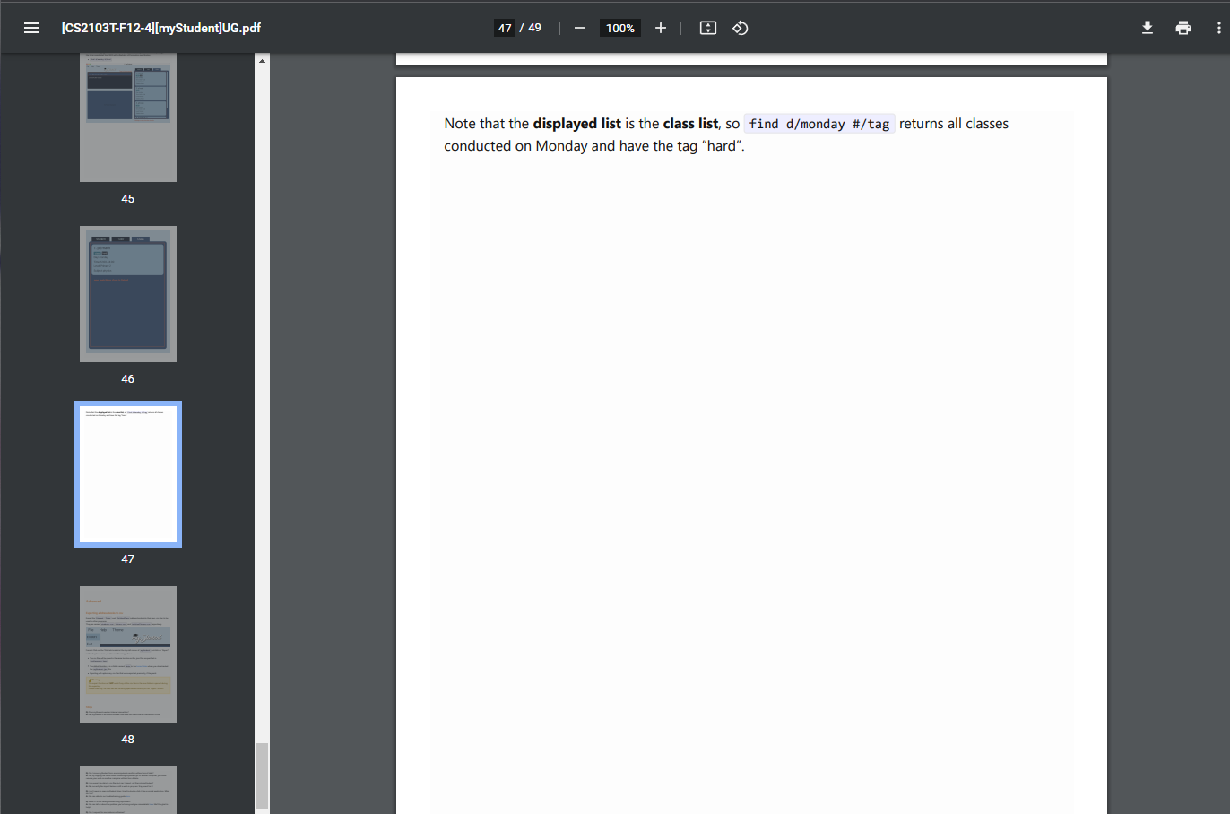Open the partially visible page 49 thumbnail
Image resolution: width=1230 pixels, height=814 pixels.
coord(128,790)
